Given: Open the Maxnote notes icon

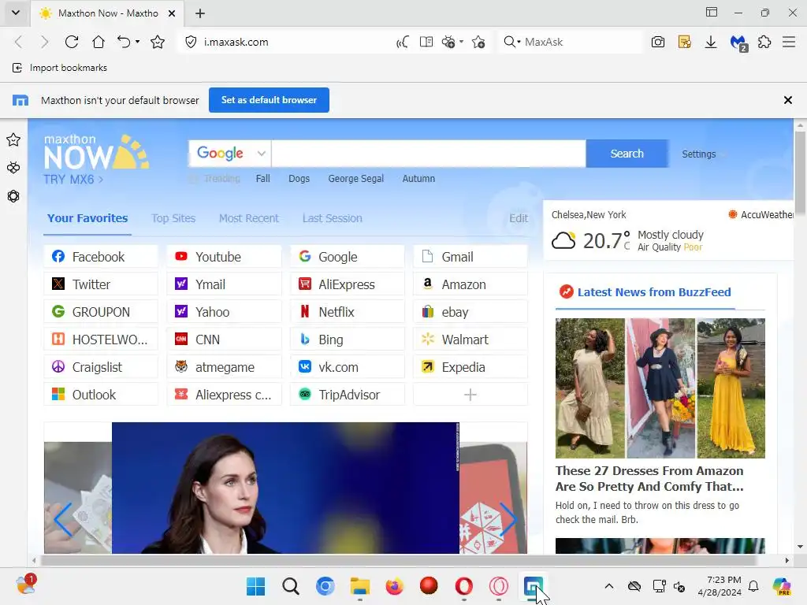Looking at the screenshot, I should [685, 42].
